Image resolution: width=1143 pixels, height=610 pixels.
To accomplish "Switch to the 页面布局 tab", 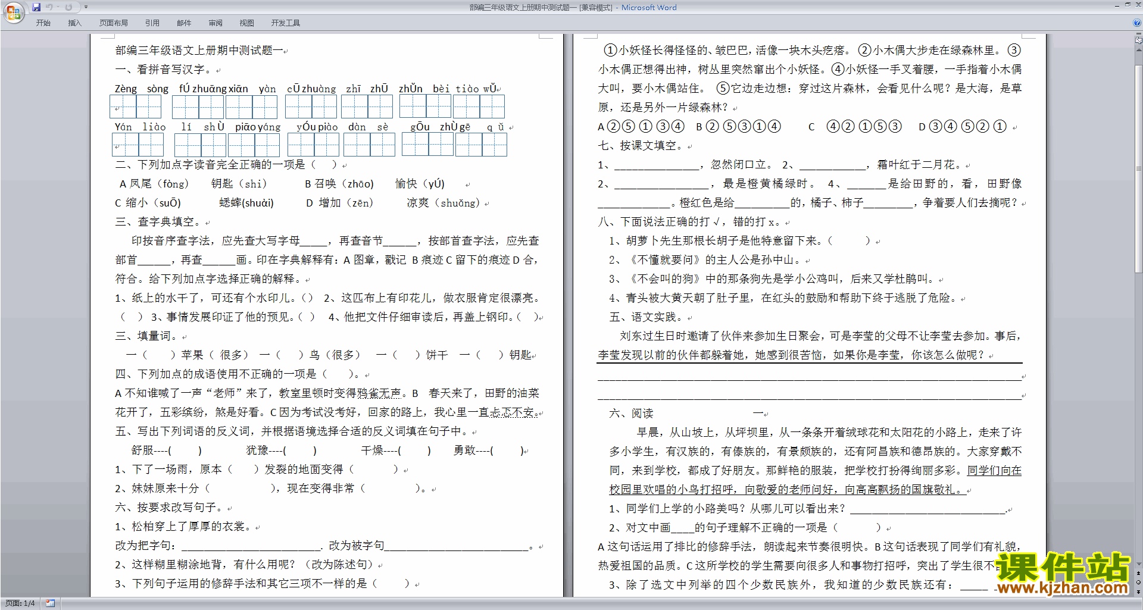I will coord(114,23).
